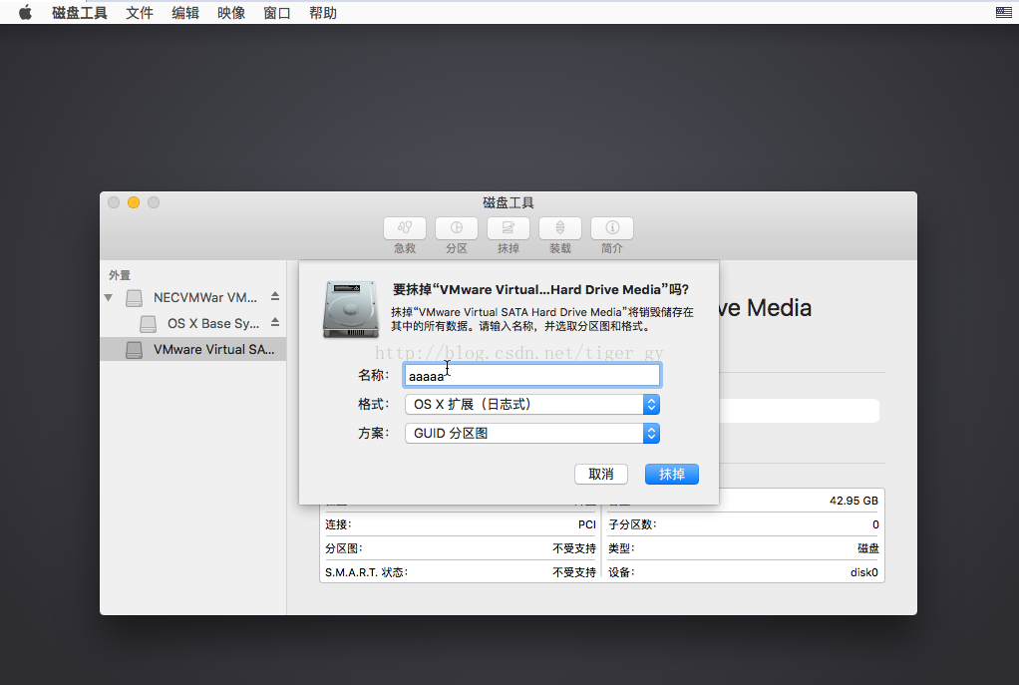Open the 文件 menu
Viewport: 1019px width, 685px height.
tap(139, 13)
